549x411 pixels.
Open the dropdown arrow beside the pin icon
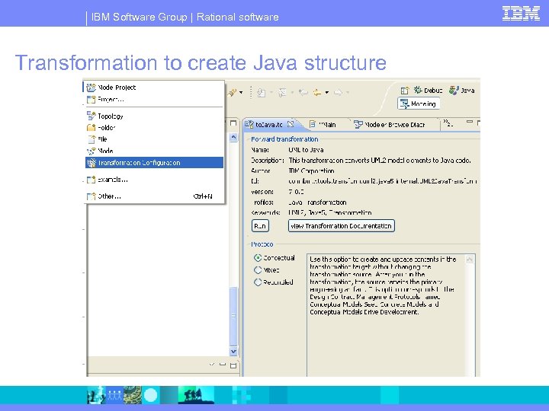(241, 93)
